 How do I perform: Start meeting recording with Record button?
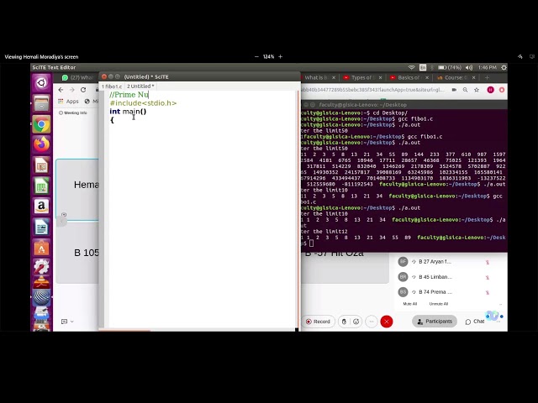click(318, 322)
